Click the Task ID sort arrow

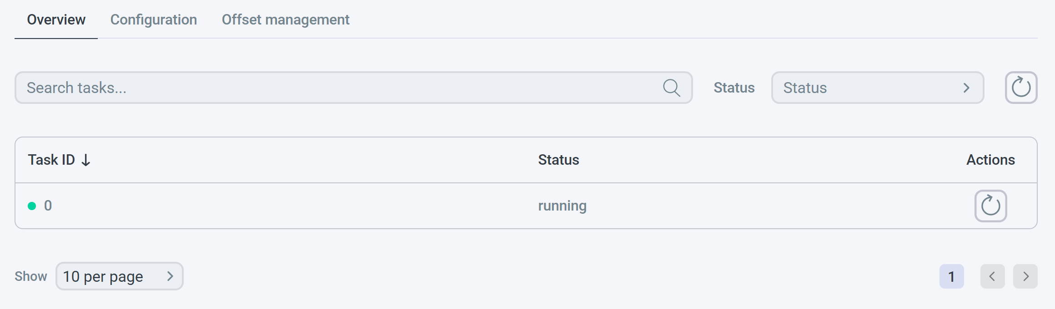click(x=86, y=160)
